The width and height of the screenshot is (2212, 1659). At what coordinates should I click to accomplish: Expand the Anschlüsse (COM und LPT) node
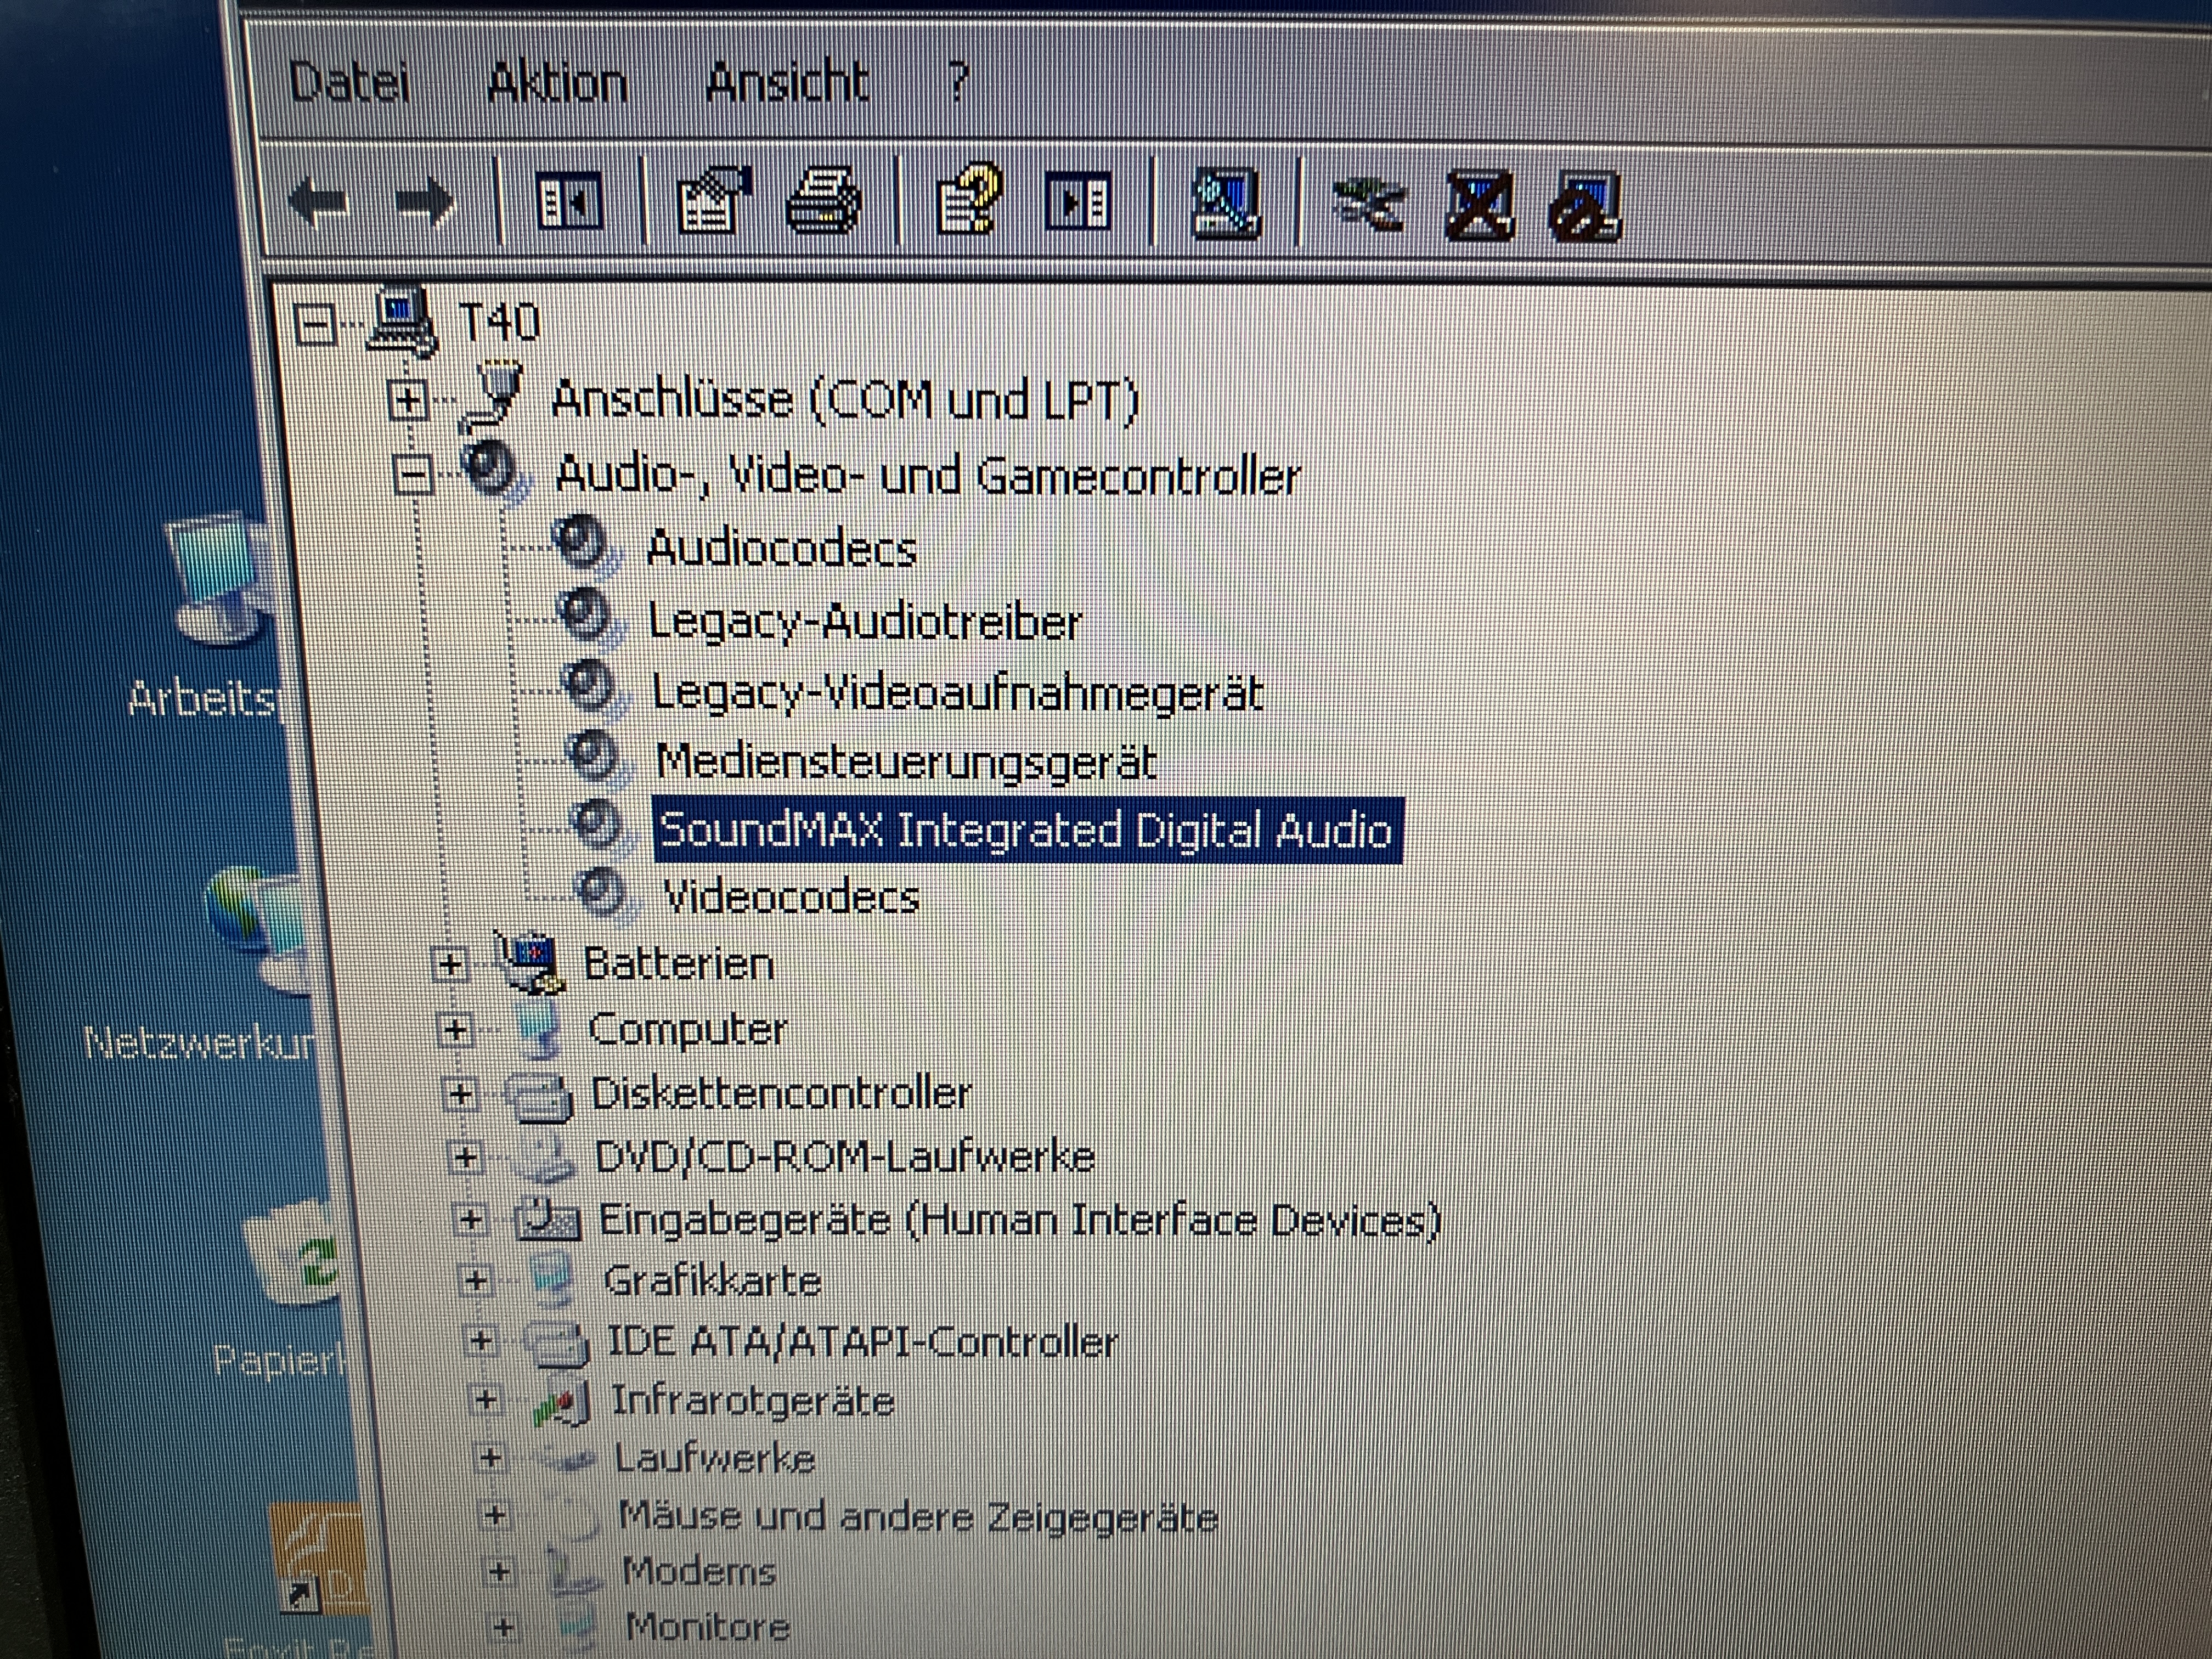pyautogui.click(x=407, y=401)
